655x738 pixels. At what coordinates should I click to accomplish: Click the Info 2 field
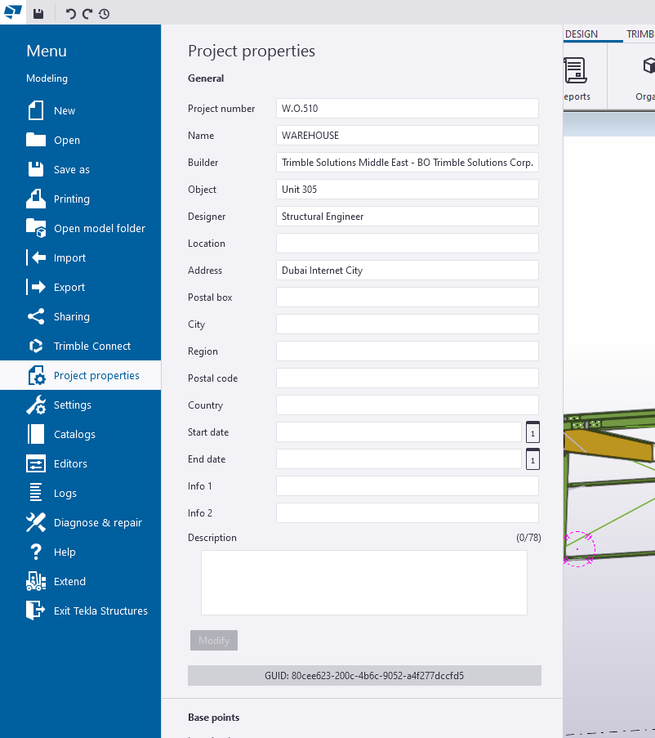tap(408, 513)
